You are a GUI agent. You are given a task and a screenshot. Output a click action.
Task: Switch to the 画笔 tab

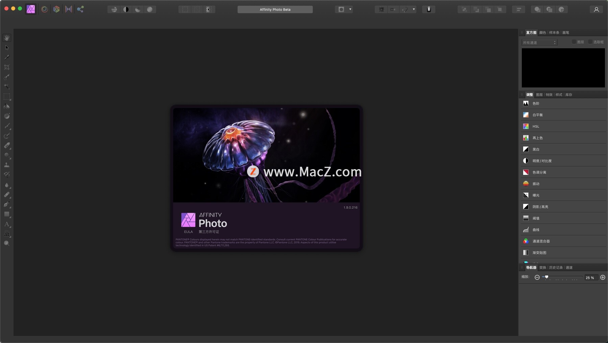(x=566, y=33)
